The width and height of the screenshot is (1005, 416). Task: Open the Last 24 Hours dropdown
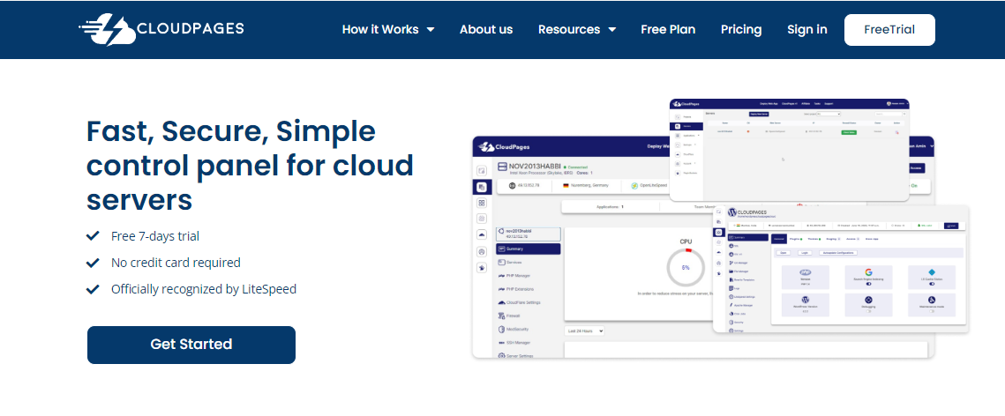point(584,331)
